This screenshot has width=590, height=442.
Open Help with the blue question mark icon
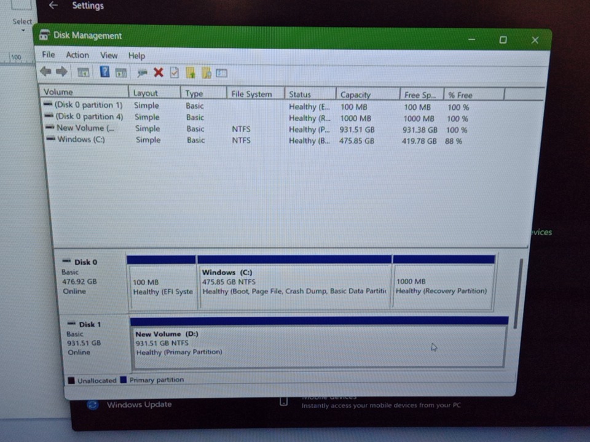click(104, 71)
